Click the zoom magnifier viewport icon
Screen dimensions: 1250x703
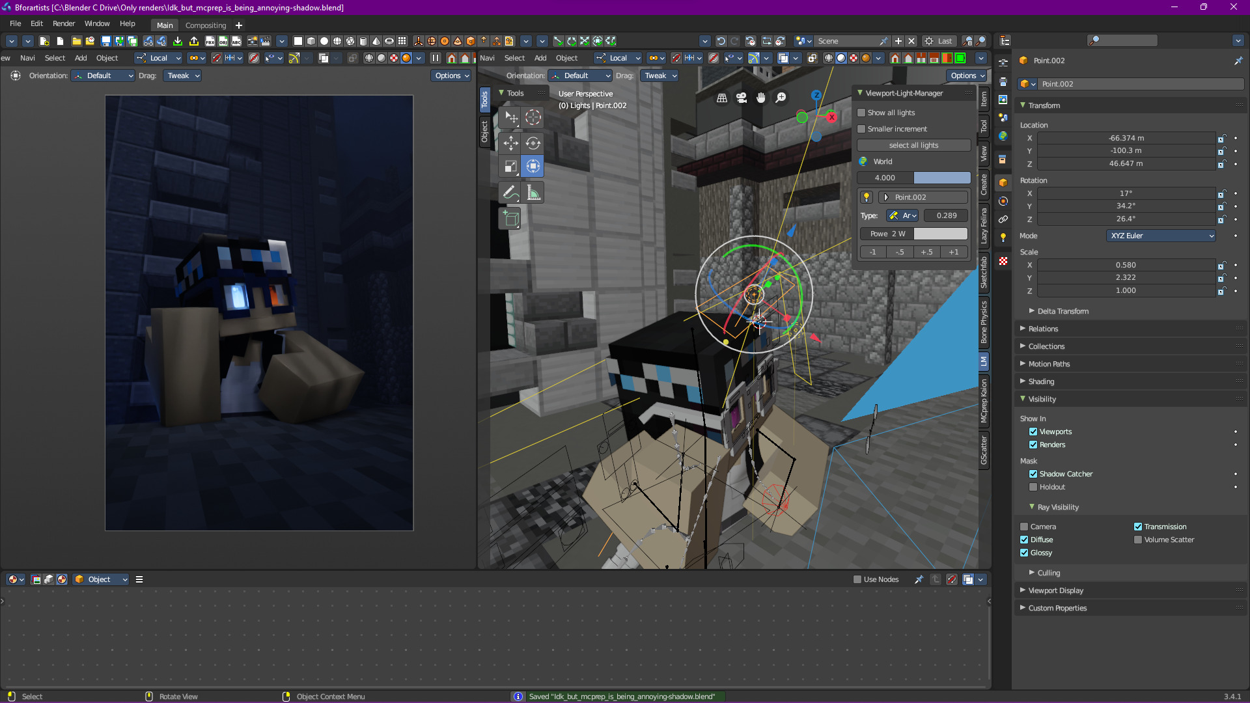[781, 98]
